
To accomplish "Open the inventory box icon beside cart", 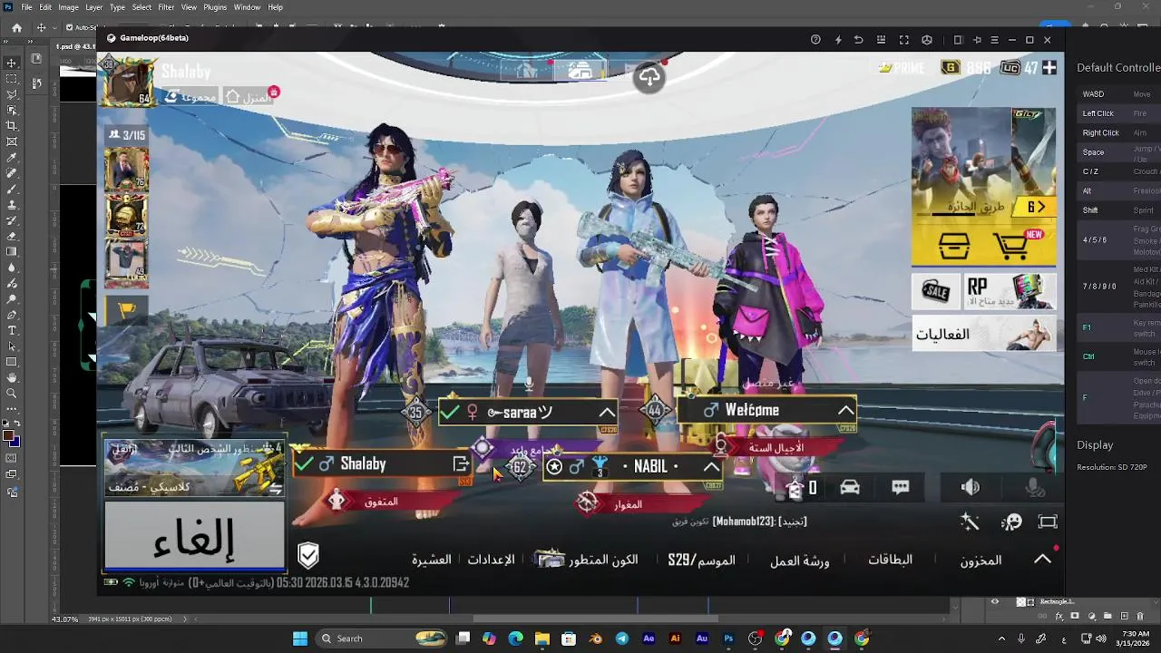I will [953, 245].
